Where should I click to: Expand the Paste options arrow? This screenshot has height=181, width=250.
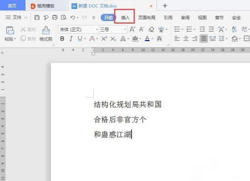pyautogui.click(x=15, y=39)
